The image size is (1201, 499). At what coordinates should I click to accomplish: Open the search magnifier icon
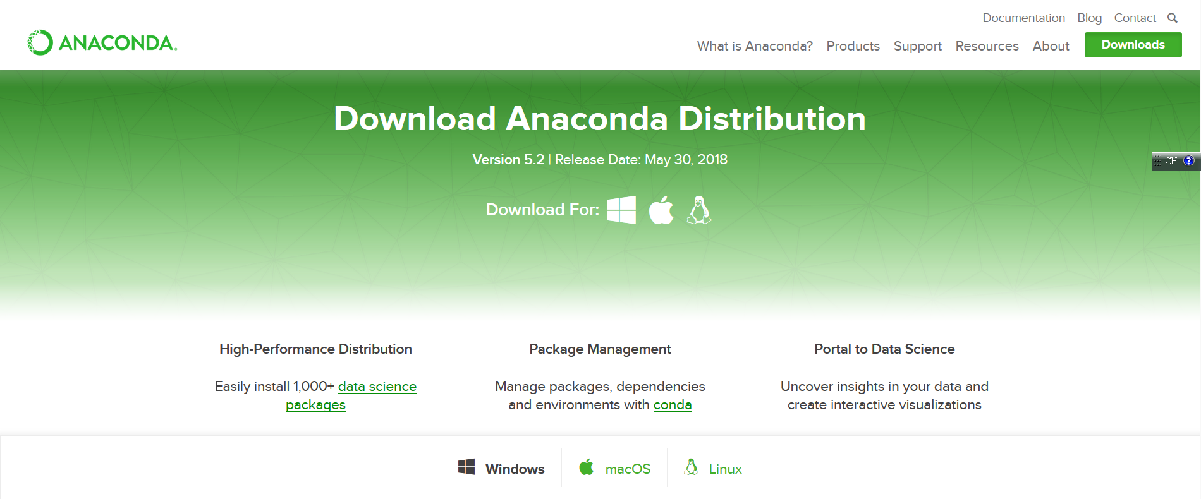point(1172,18)
